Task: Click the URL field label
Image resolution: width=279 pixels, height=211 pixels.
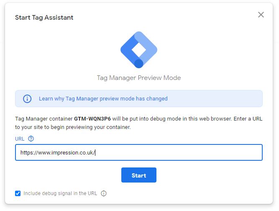Action: click(20, 139)
